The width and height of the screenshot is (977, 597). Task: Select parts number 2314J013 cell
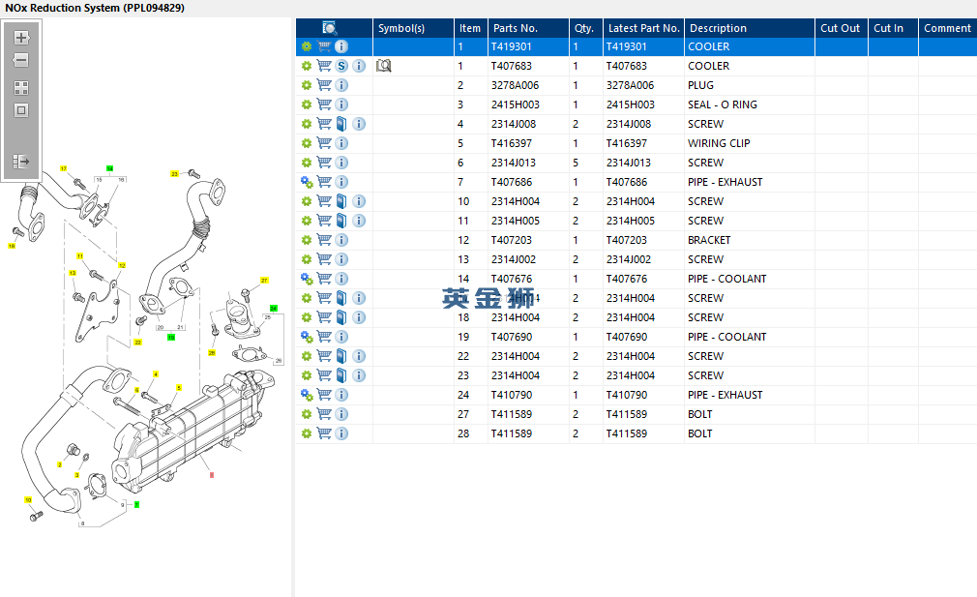[x=528, y=162]
